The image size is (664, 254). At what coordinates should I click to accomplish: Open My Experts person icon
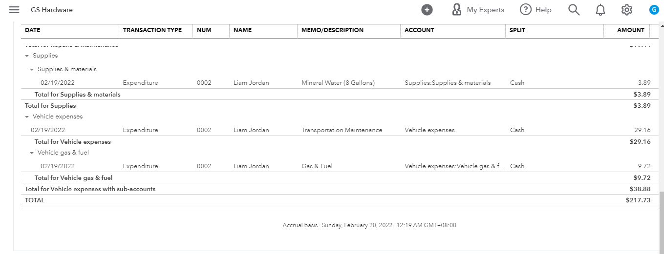[x=456, y=10]
